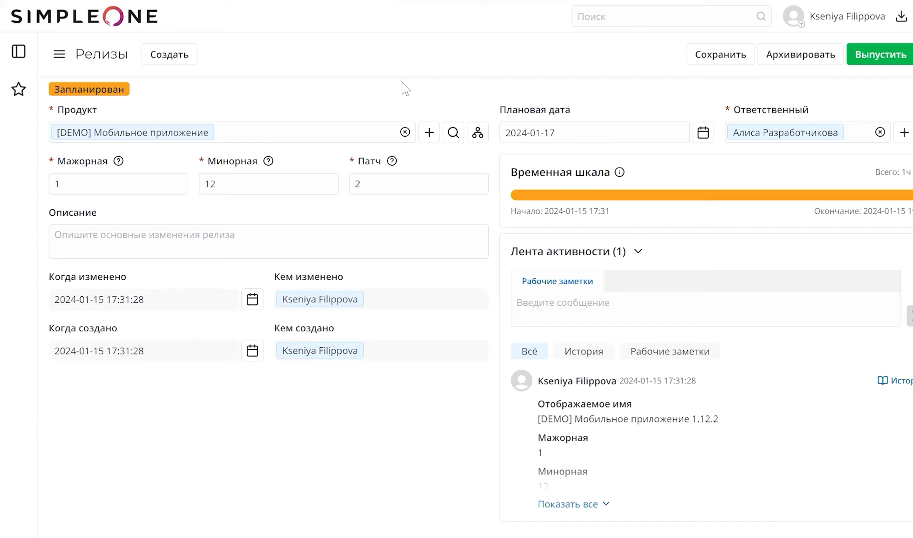
Task: Switch to the История filter tab
Action: point(583,351)
